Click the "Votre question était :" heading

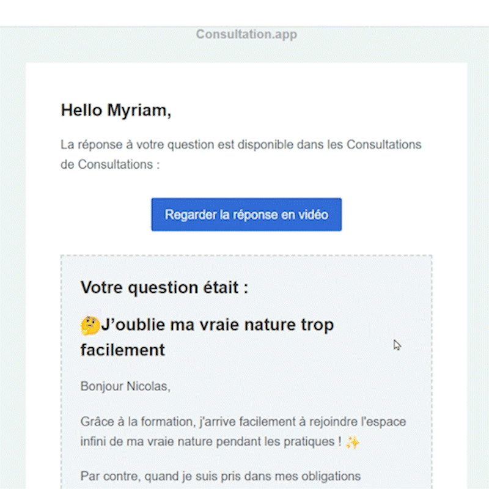point(164,287)
